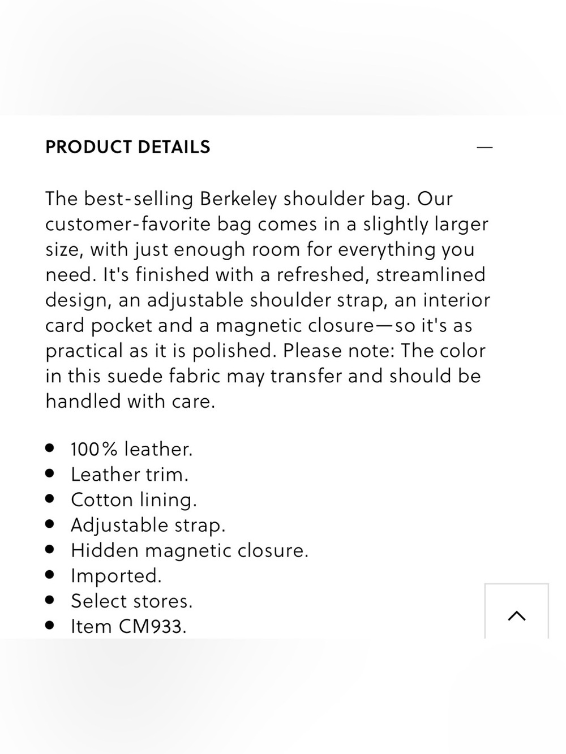Image resolution: width=566 pixels, height=754 pixels.
Task: Click the bullet dot beside "100% leather."
Action: [50, 448]
